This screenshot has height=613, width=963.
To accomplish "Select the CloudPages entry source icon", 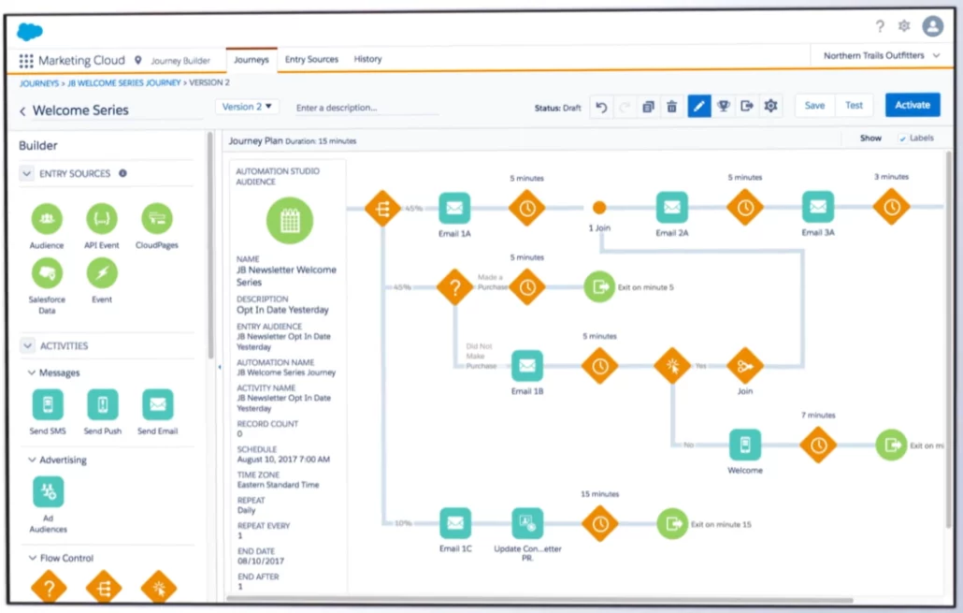I will coord(157,218).
